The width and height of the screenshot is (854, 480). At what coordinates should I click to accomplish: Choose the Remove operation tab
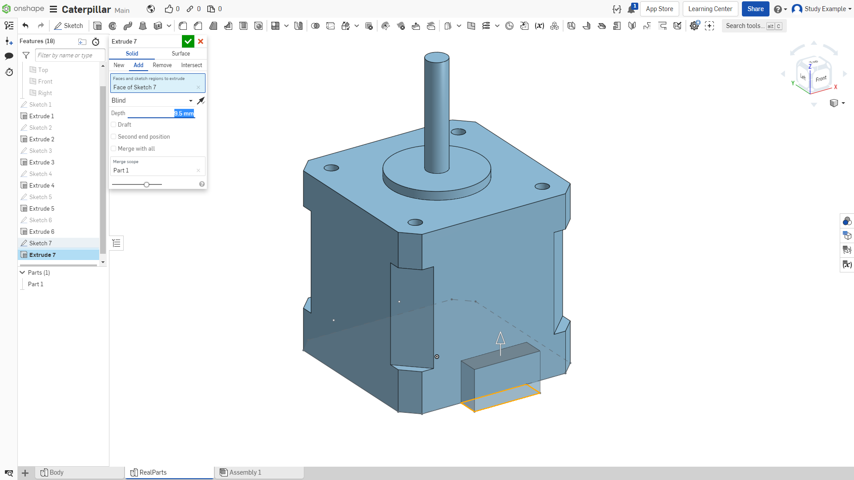click(x=162, y=65)
